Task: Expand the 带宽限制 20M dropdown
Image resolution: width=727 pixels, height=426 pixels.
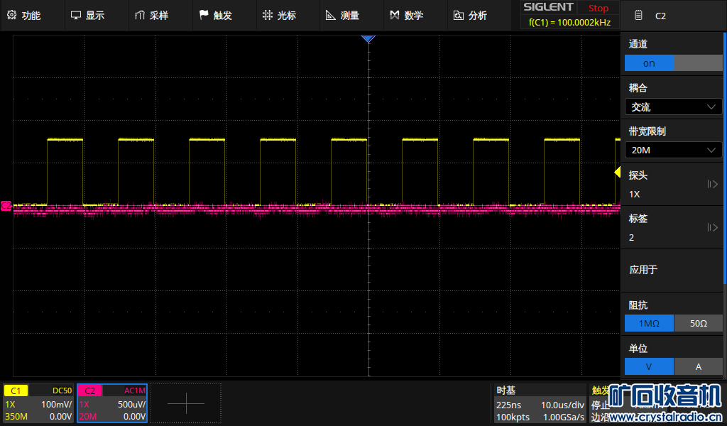Action: (673, 151)
